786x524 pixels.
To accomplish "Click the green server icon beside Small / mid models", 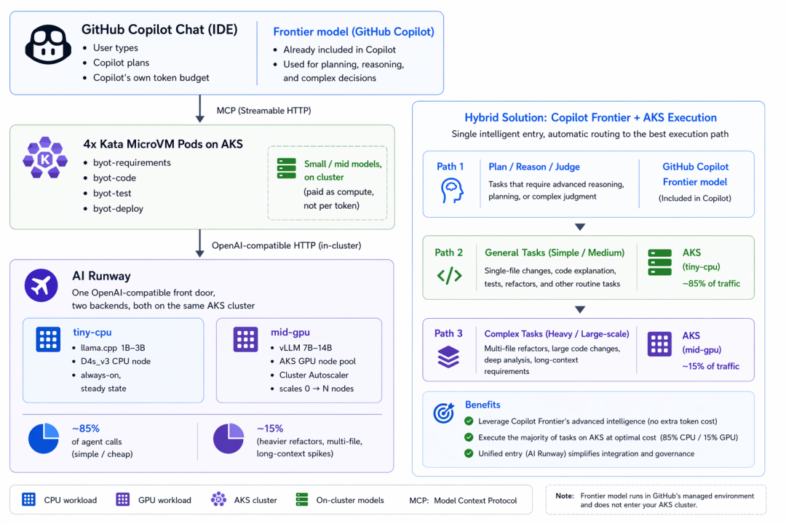I will click(x=287, y=169).
